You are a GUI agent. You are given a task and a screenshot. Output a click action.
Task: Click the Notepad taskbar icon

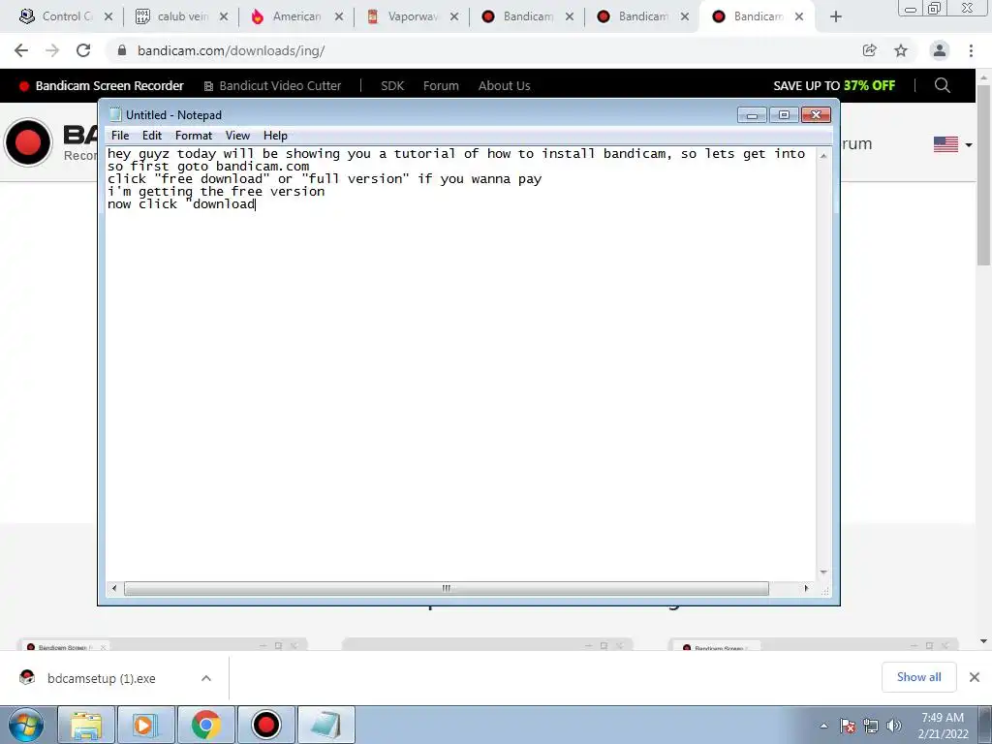pos(325,725)
